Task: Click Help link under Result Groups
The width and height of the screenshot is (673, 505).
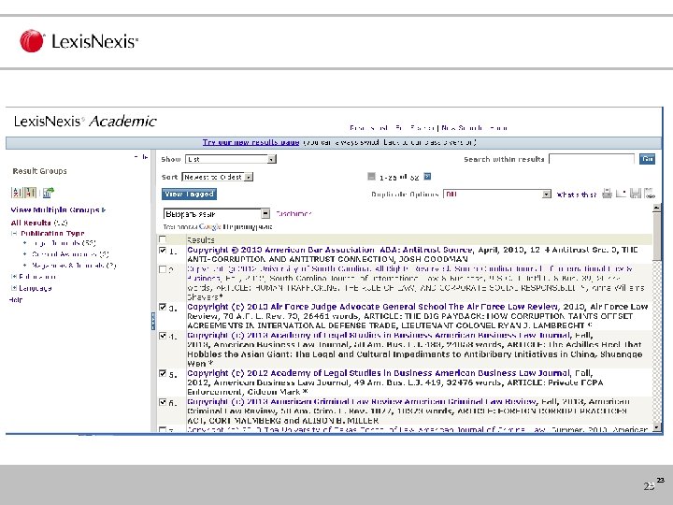Action: [16, 300]
